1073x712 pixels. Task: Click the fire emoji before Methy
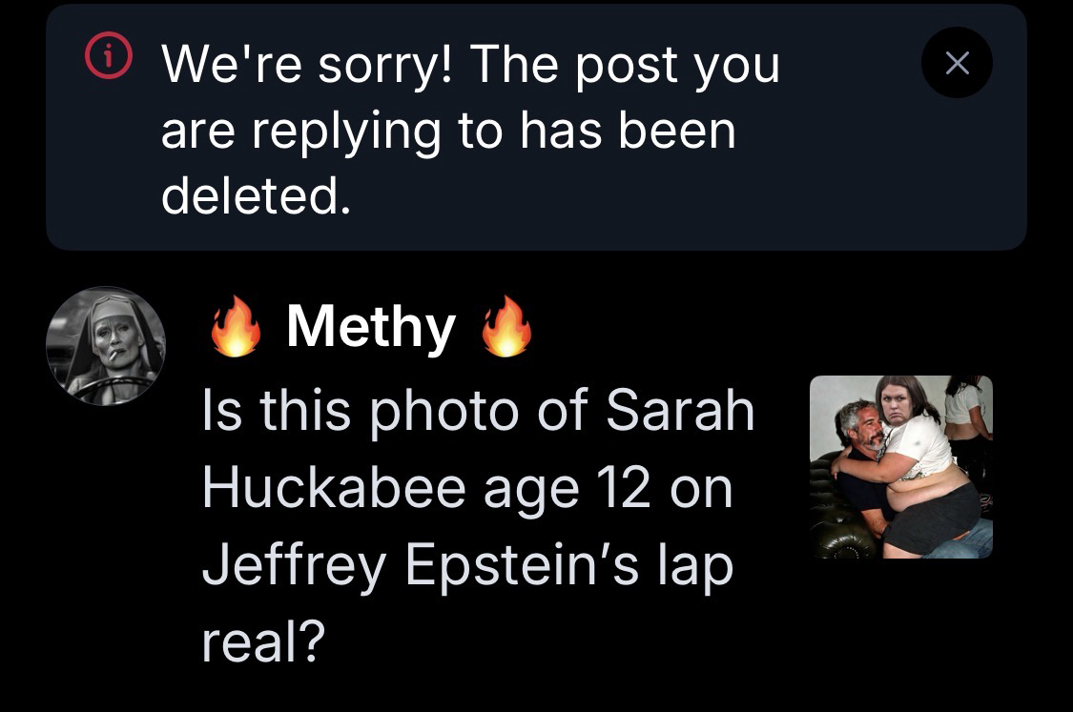coord(235,327)
